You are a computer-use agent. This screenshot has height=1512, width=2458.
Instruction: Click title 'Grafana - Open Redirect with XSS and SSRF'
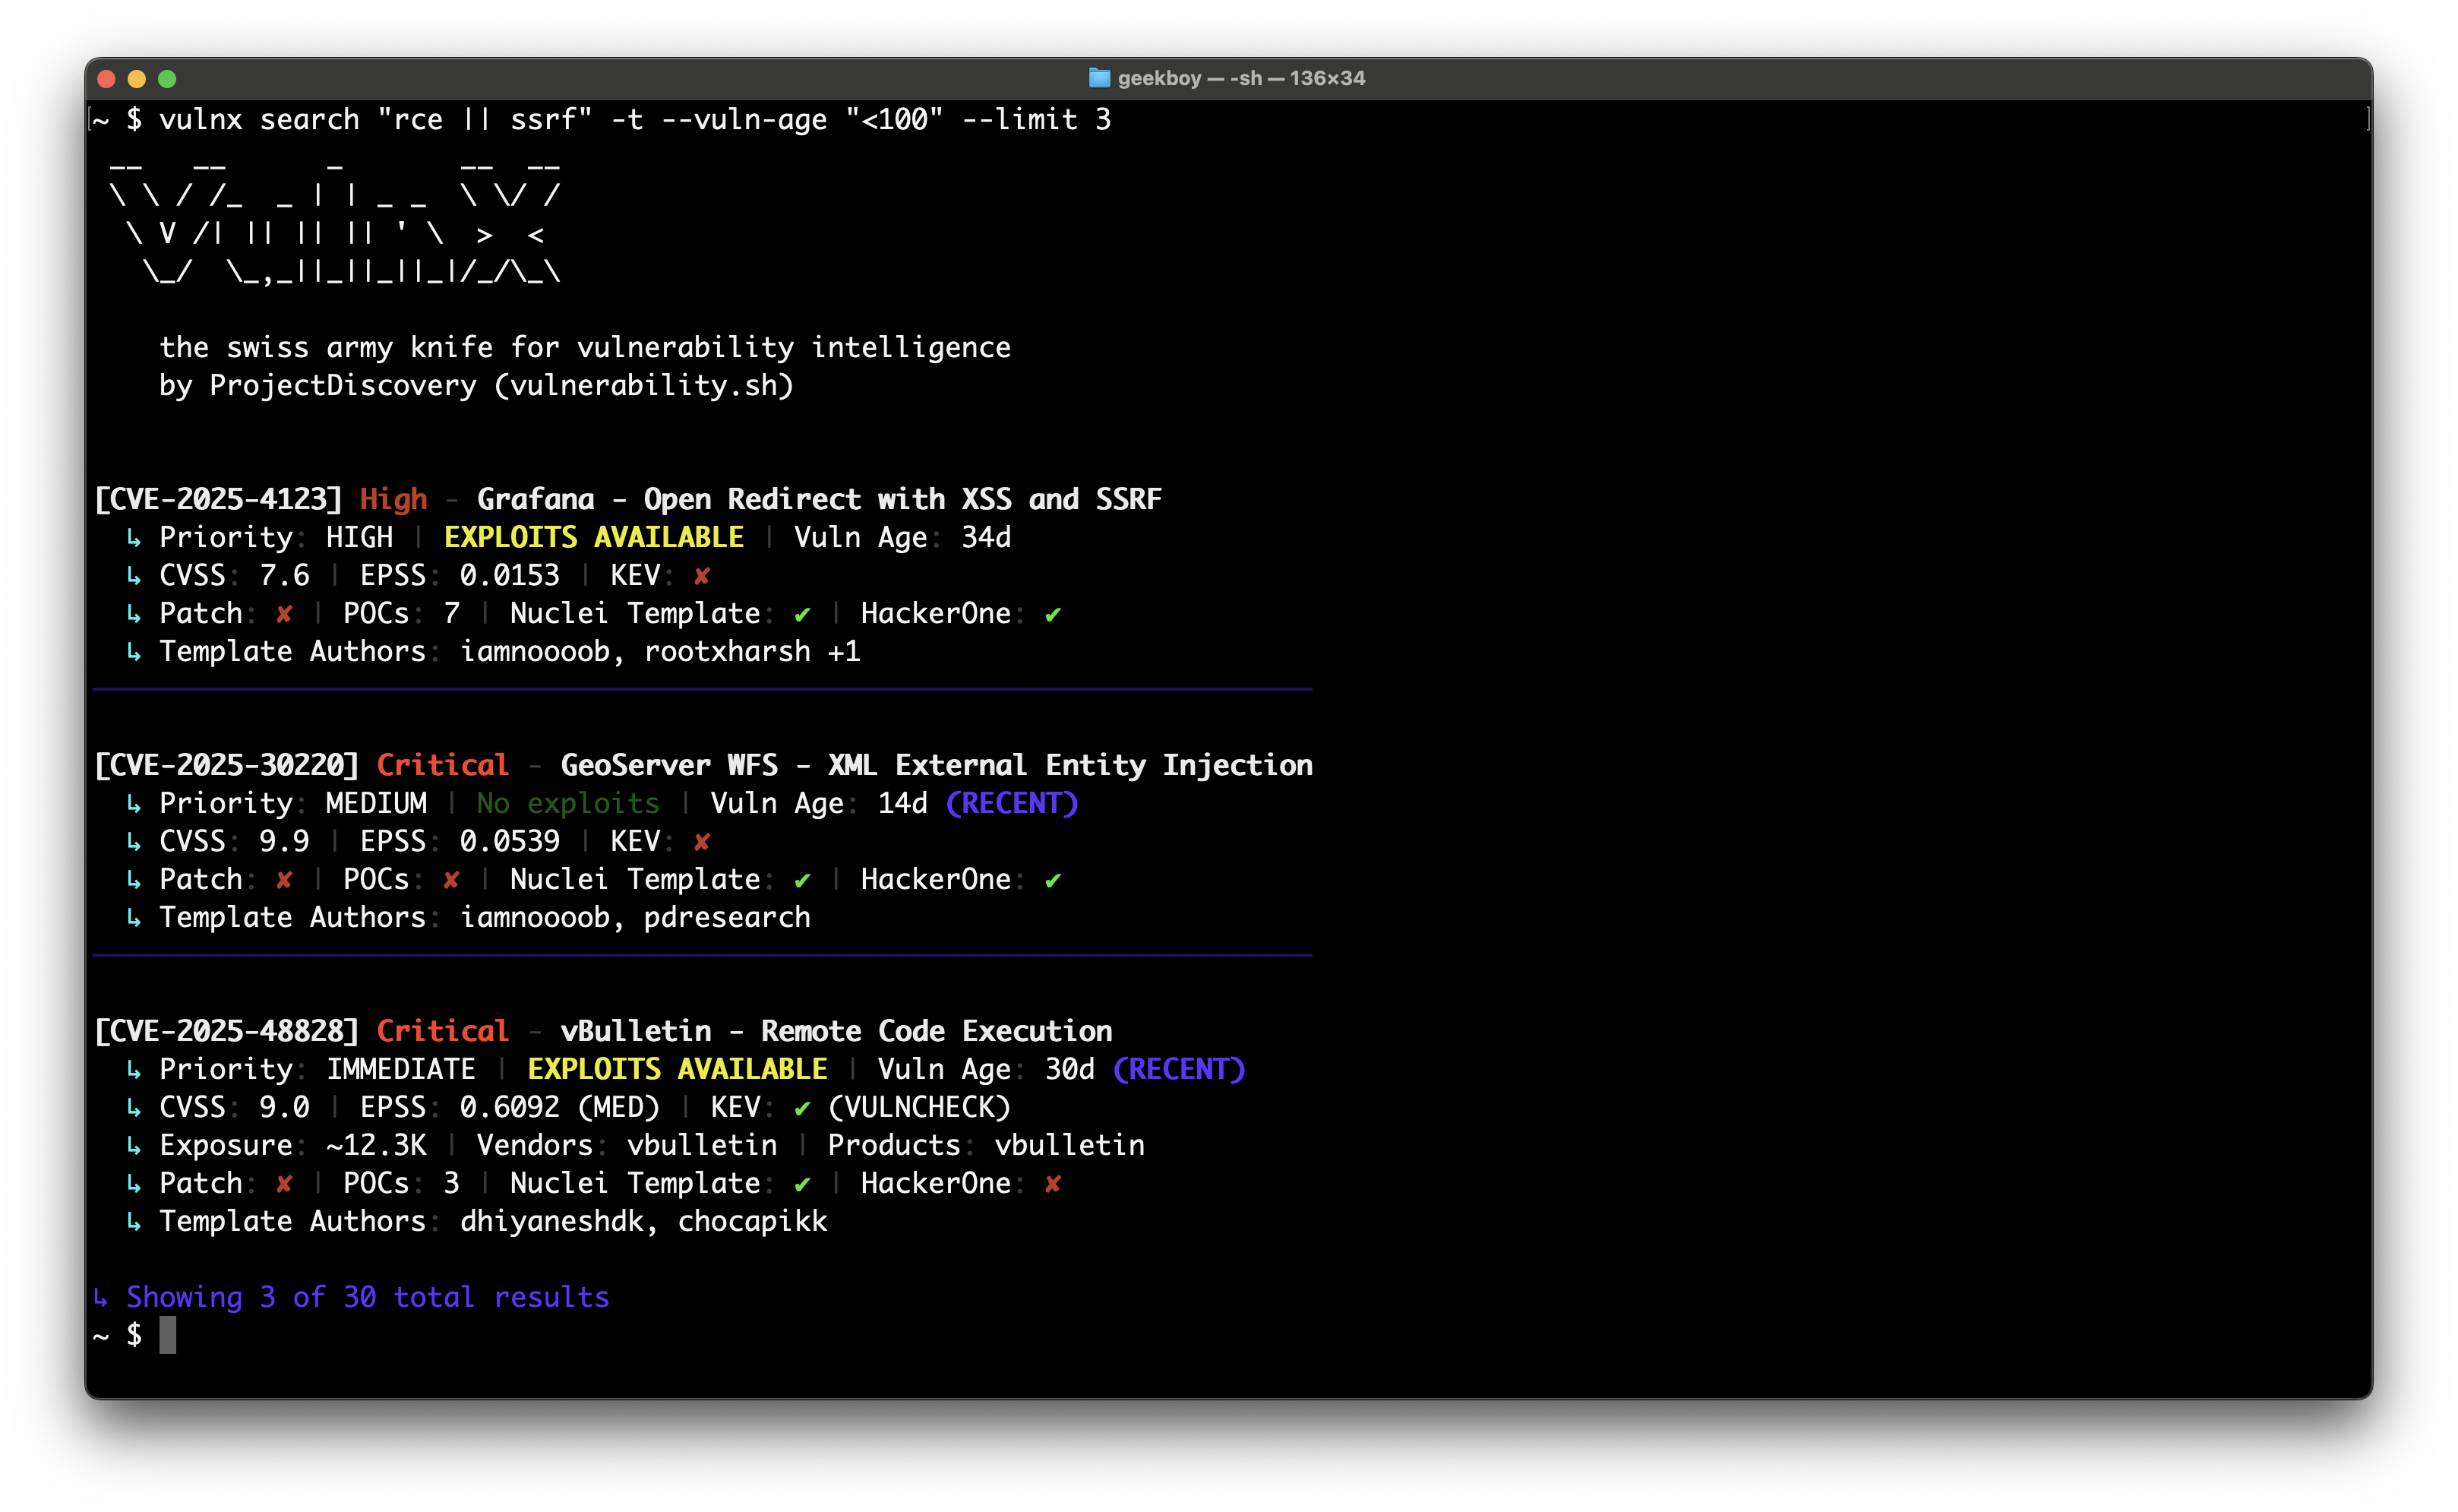[x=819, y=499]
